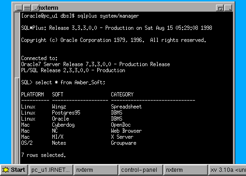This screenshot has height=176, width=246.
Task: Click the 'sqlplus system/manager' command text
Action: [x=108, y=16]
